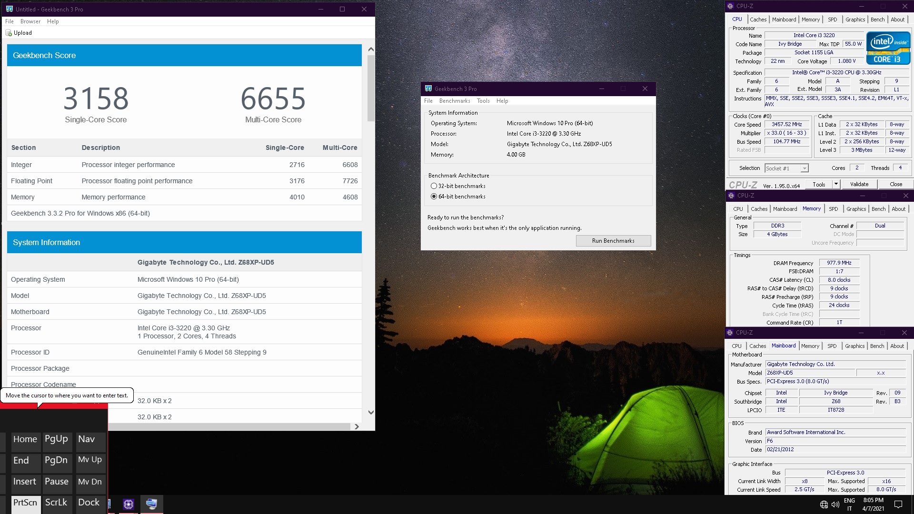Click the scroll-down arrow in Geekbench results
The height and width of the screenshot is (514, 914).
(x=371, y=413)
